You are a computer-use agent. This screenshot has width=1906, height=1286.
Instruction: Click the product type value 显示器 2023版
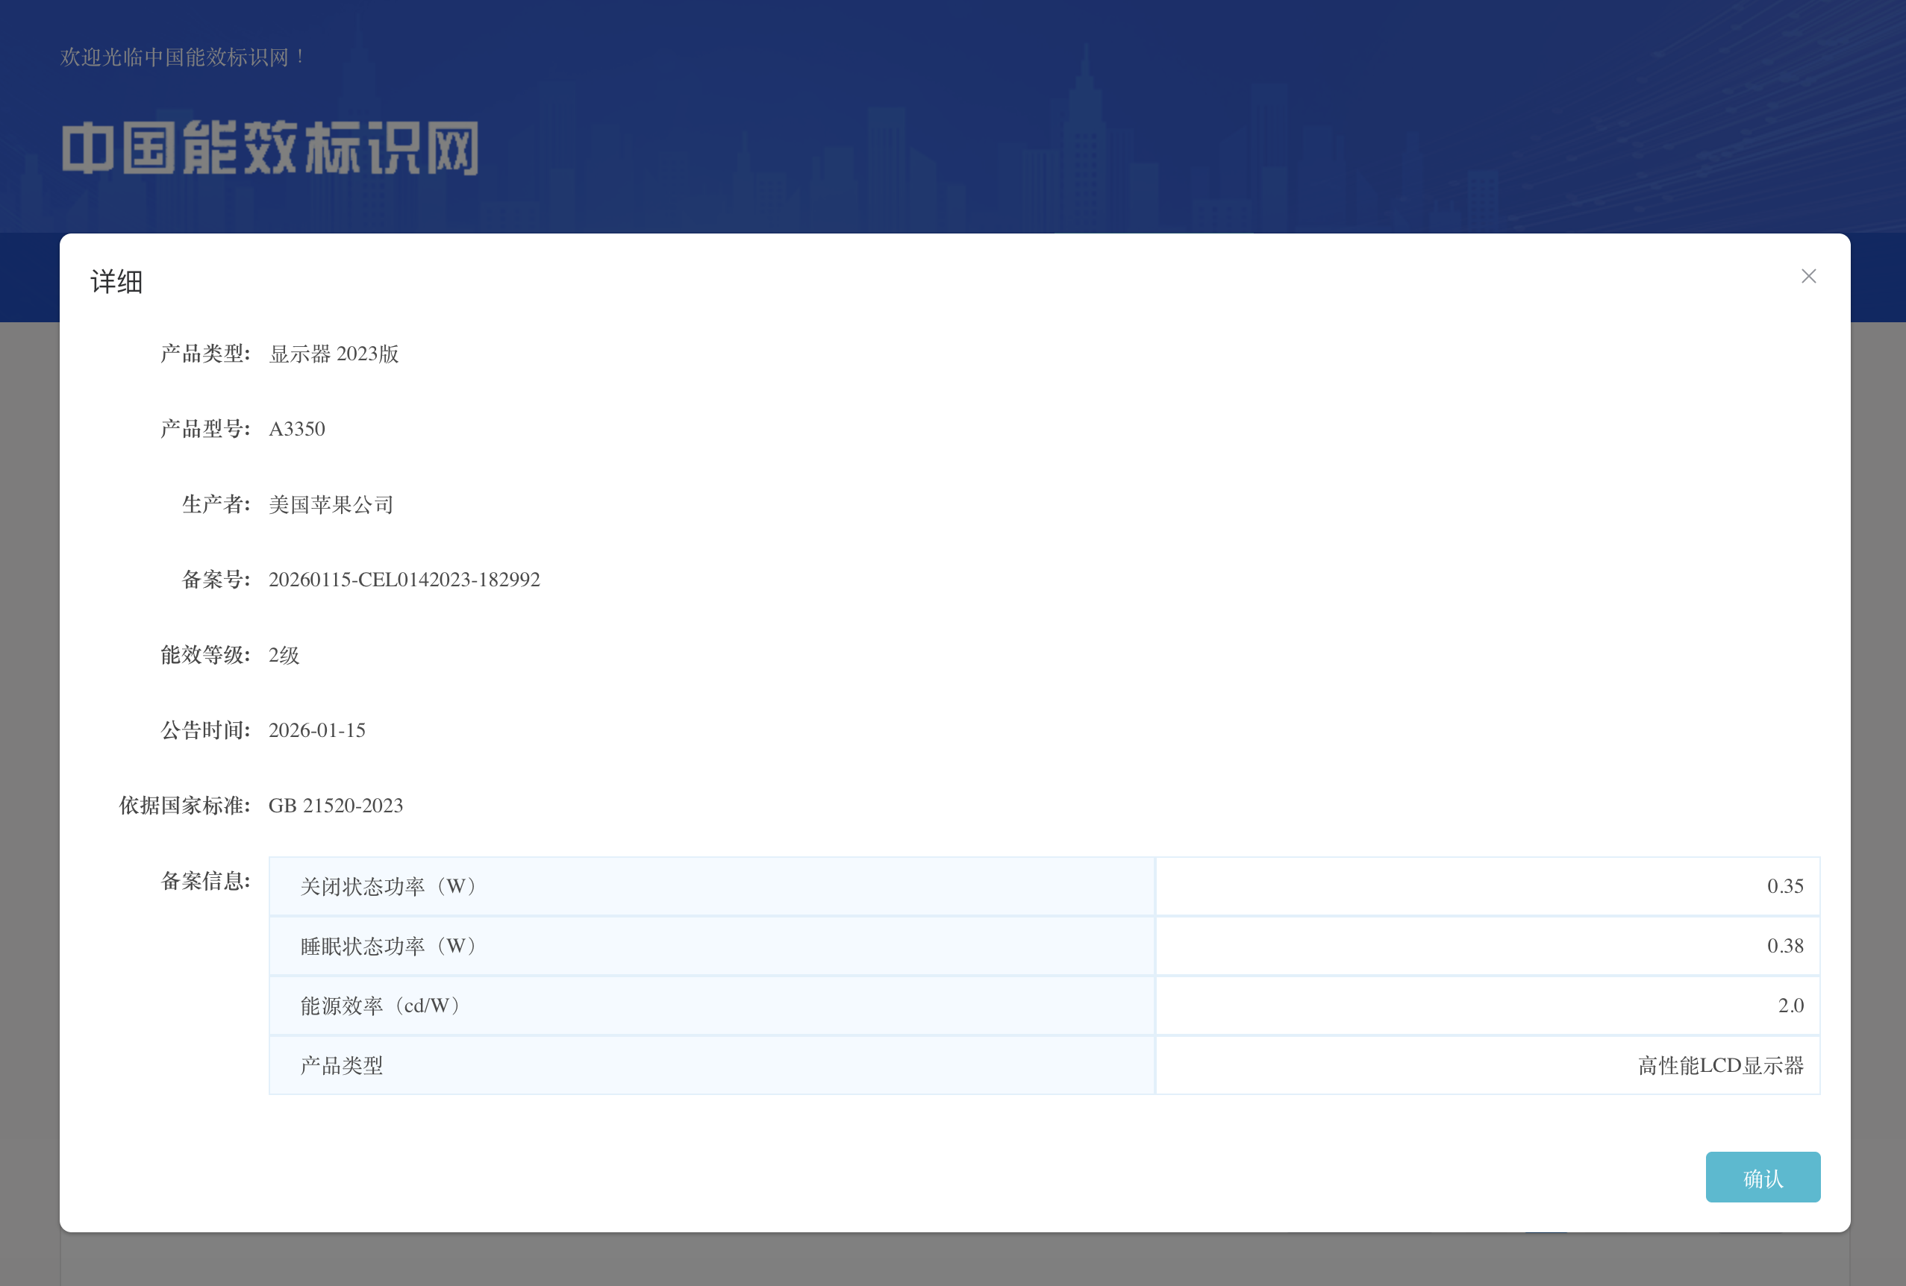coord(334,354)
